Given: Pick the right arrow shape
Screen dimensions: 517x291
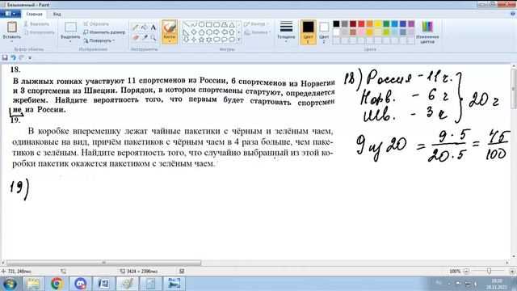Looking at the screenshot, I should coord(216,32).
